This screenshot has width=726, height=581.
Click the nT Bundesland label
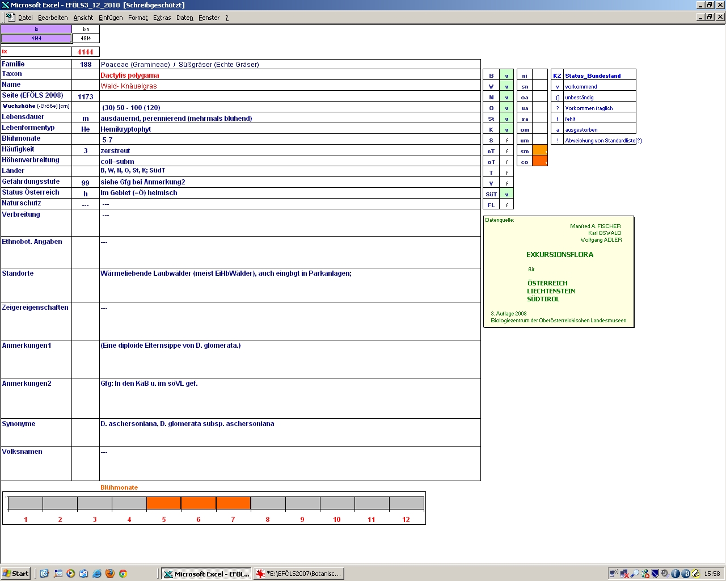[x=491, y=151]
